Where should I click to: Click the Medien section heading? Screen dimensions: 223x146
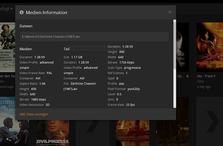(x=26, y=49)
